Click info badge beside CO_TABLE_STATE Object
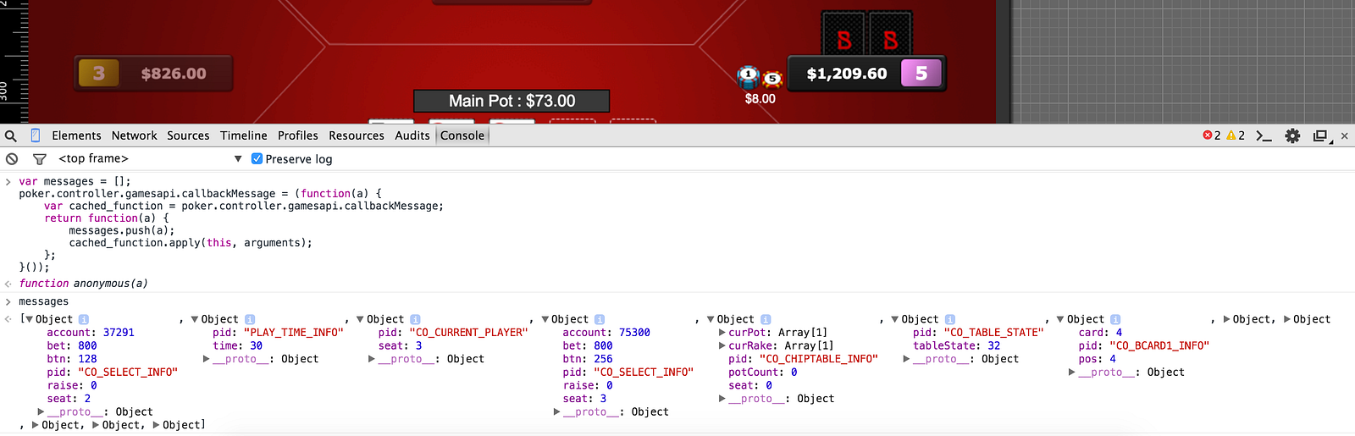1355x436 pixels. (x=950, y=319)
